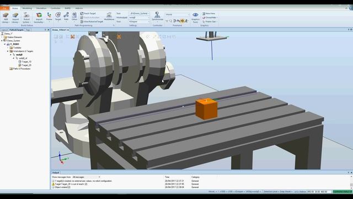Image resolution: width=353 pixels, height=199 pixels.
Task: Open the File menu
Action: click(4, 8)
